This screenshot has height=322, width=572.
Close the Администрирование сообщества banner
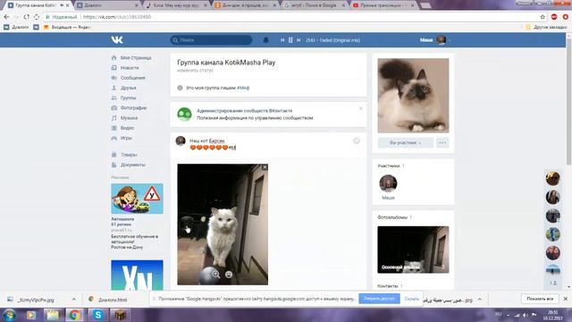(x=361, y=108)
